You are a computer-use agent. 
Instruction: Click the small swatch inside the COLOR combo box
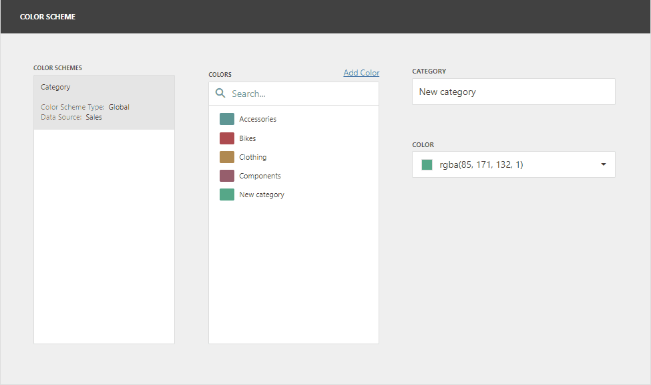point(427,164)
